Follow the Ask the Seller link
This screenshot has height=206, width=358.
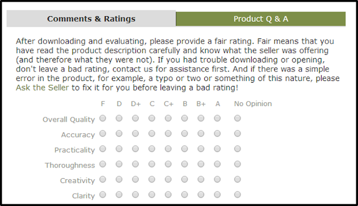[x=43, y=88]
